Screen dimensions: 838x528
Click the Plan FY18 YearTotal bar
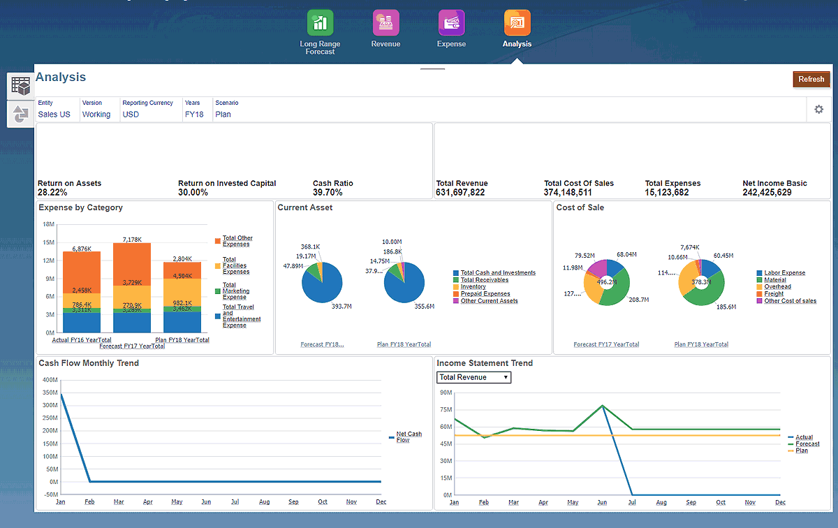pyautogui.click(x=182, y=297)
